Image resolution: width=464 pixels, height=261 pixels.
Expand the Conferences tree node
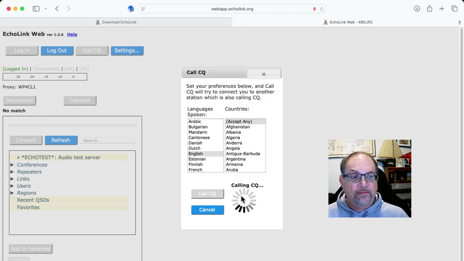pos(12,165)
